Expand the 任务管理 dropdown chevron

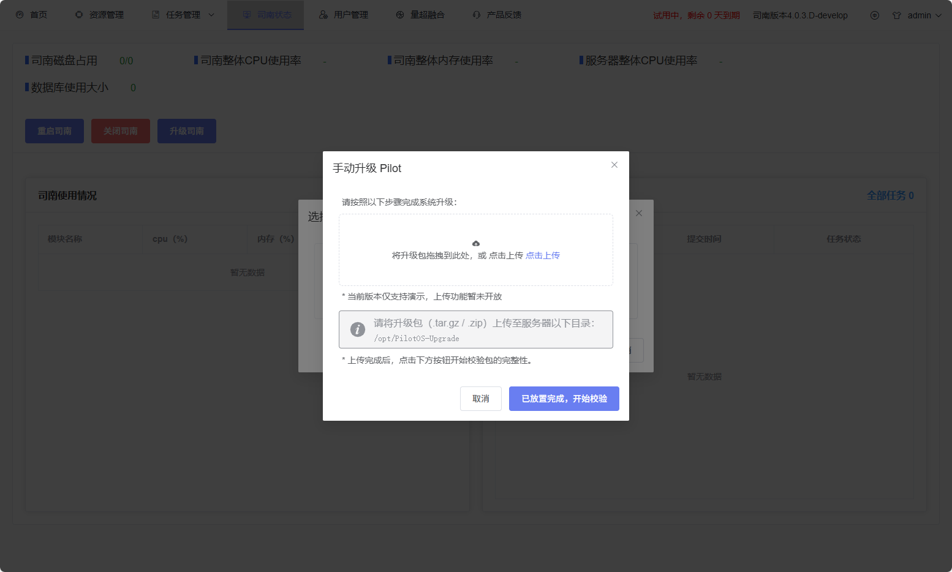(x=211, y=15)
